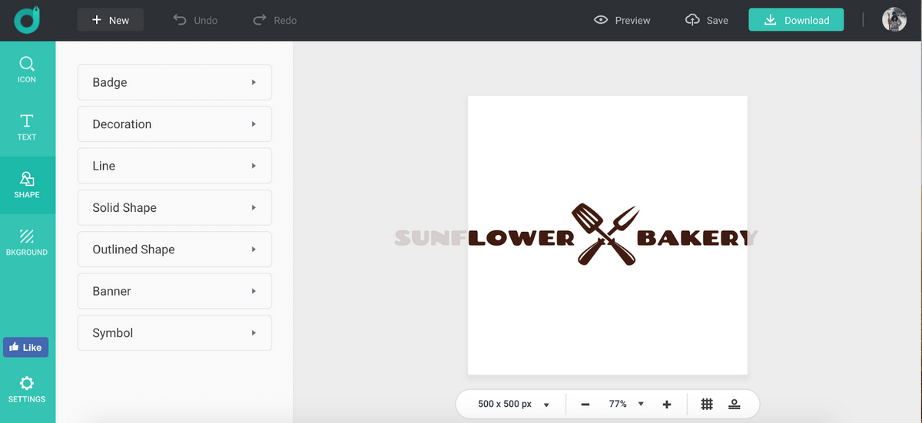Zoom in with the plus icon
The image size is (922, 423).
[667, 405]
